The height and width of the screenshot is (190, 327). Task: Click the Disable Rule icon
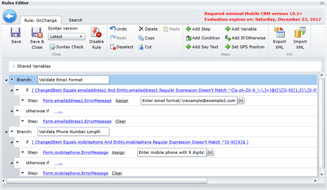pos(96,32)
